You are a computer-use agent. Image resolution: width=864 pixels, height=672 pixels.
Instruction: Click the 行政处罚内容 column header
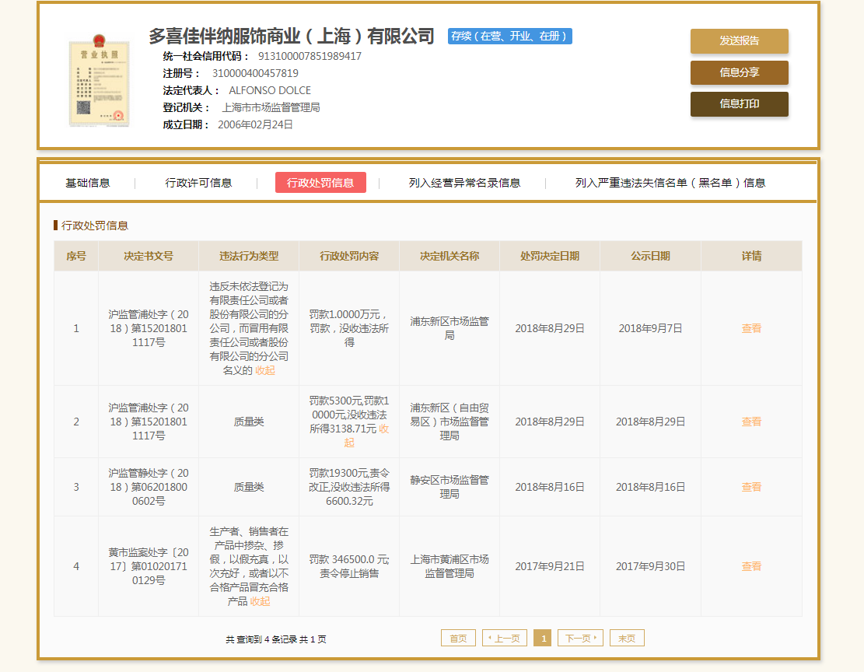[x=349, y=257]
